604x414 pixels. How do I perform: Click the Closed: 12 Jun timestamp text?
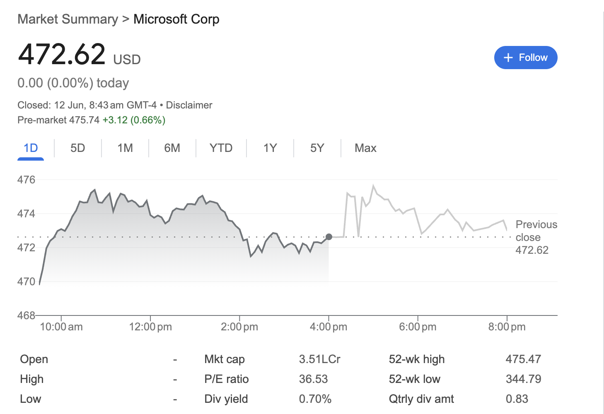(87, 105)
